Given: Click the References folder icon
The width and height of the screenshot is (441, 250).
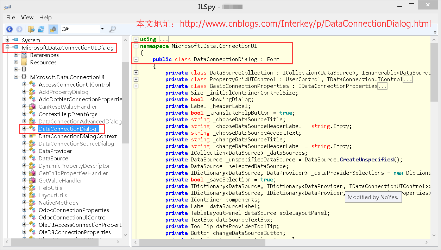Looking at the screenshot, I should 24,55.
